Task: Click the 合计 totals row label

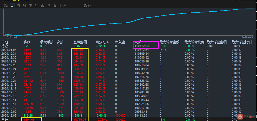Action: (x=5, y=120)
